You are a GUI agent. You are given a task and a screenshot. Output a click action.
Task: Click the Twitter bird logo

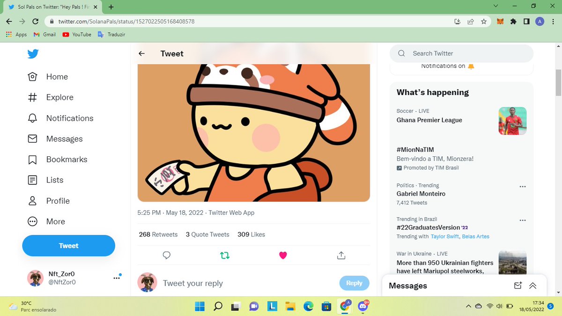coord(33,54)
